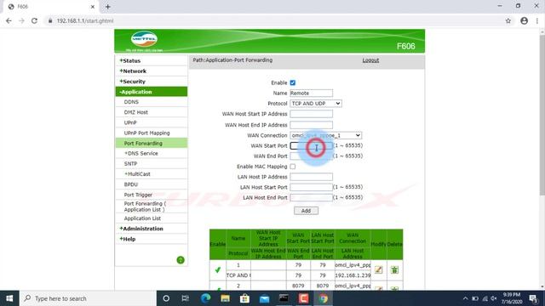Open the notification center icon

(x=534, y=298)
